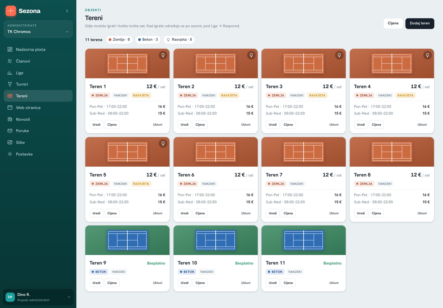443x308 pixels.
Task: Click the blue Beton tag on Teren 10
Action: 187,272
